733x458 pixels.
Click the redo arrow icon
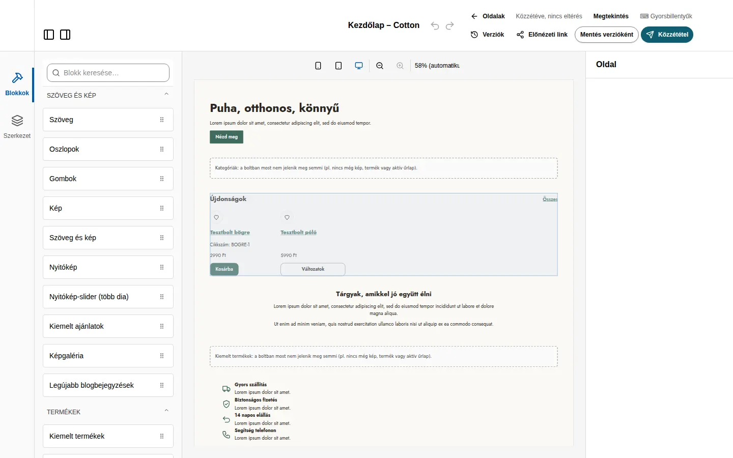click(x=449, y=25)
